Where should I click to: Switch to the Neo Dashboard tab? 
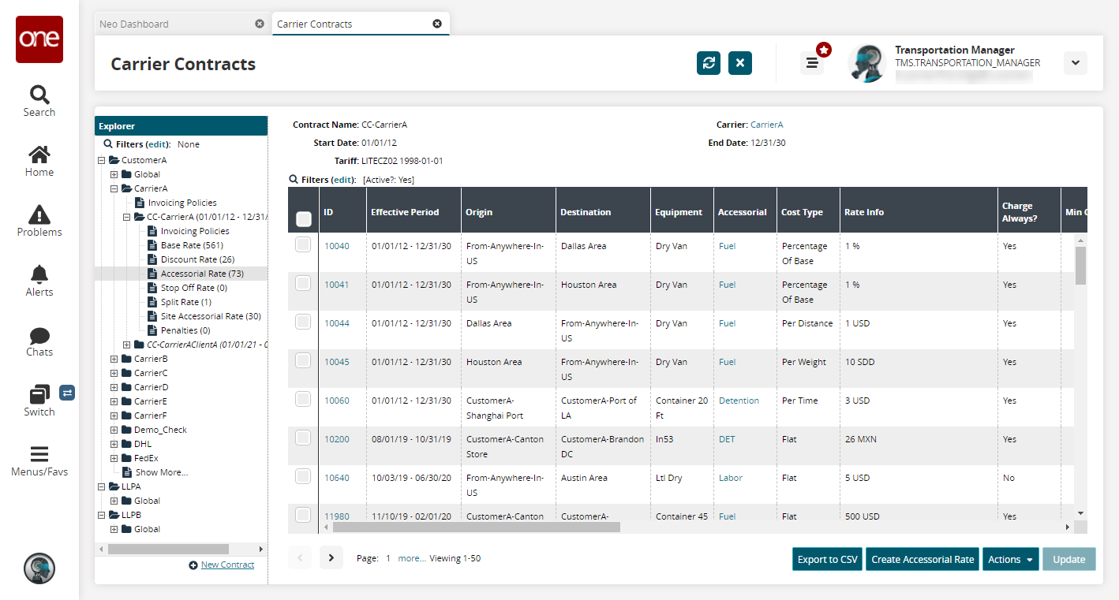tap(134, 24)
